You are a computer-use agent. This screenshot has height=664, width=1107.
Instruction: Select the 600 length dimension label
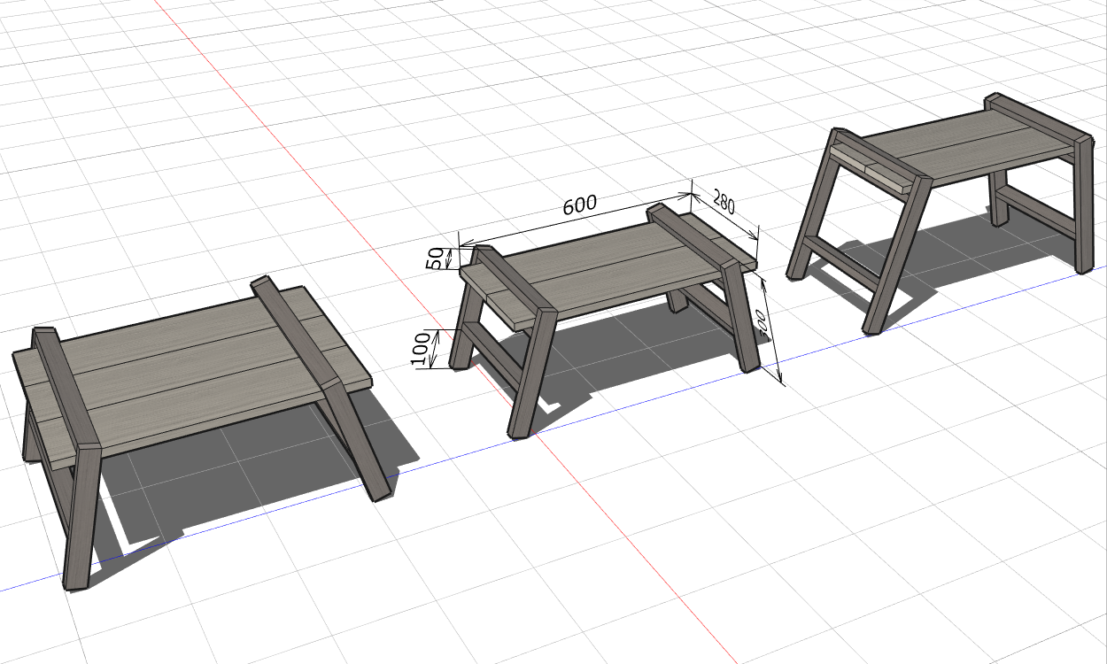(x=580, y=205)
